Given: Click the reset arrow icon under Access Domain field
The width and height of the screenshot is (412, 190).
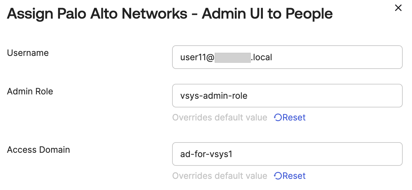Looking at the screenshot, I should click(x=277, y=176).
